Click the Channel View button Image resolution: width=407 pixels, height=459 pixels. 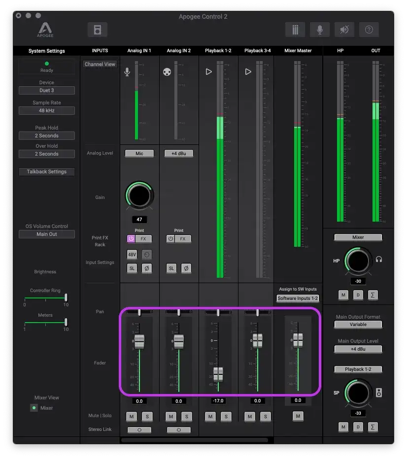point(100,64)
